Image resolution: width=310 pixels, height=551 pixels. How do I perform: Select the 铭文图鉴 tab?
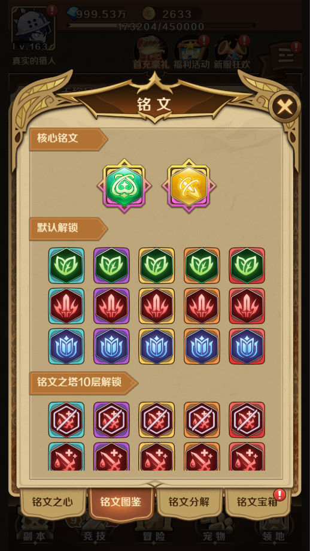121,502
